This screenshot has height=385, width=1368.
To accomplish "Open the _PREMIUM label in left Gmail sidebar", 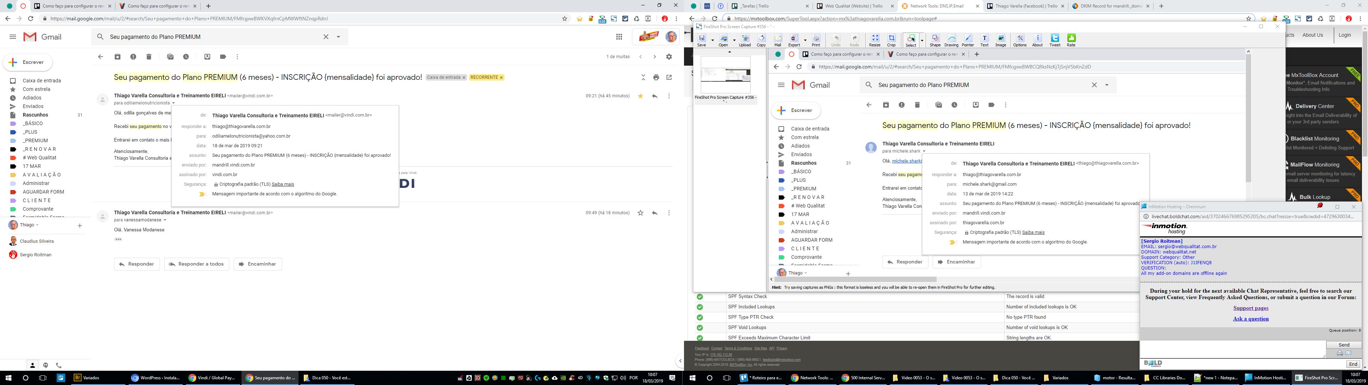I will pyautogui.click(x=35, y=141).
